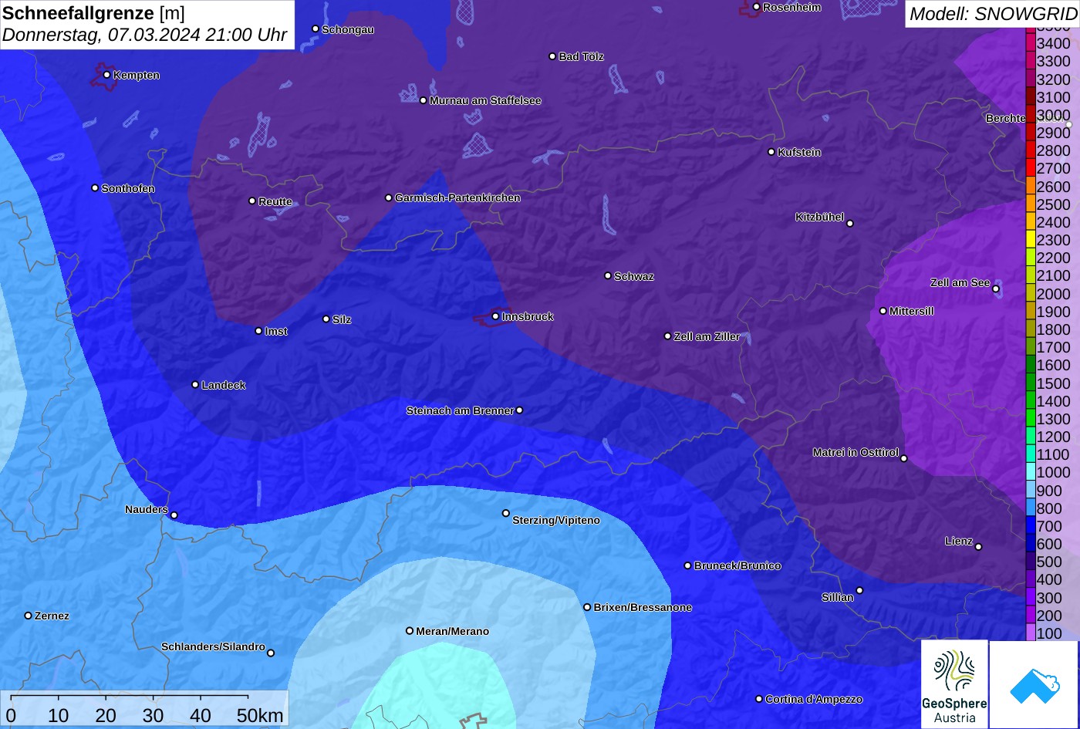Select Bruneck/Brunico label
The image size is (1080, 729).
tap(737, 565)
